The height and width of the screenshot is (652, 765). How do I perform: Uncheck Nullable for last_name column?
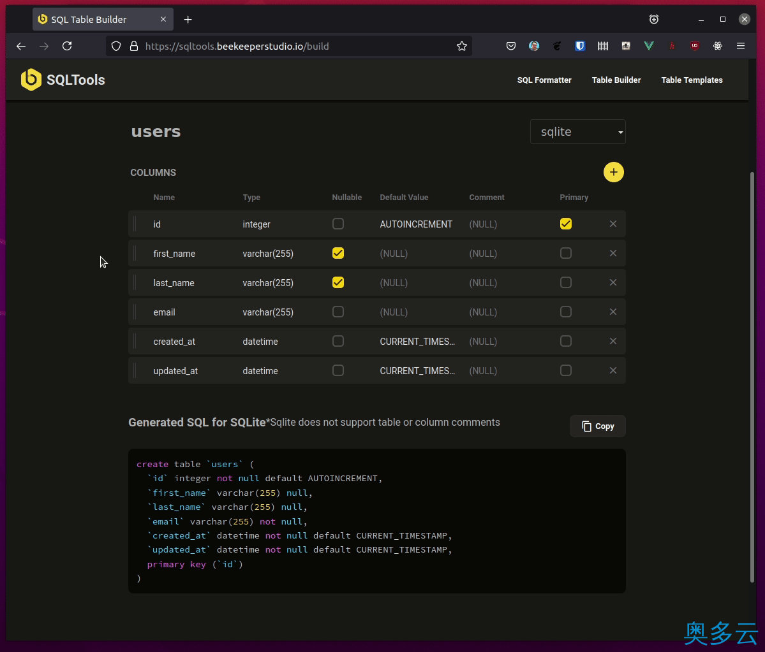pyautogui.click(x=338, y=282)
